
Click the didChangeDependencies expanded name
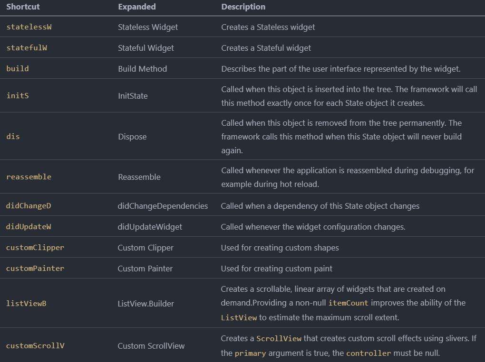(163, 206)
